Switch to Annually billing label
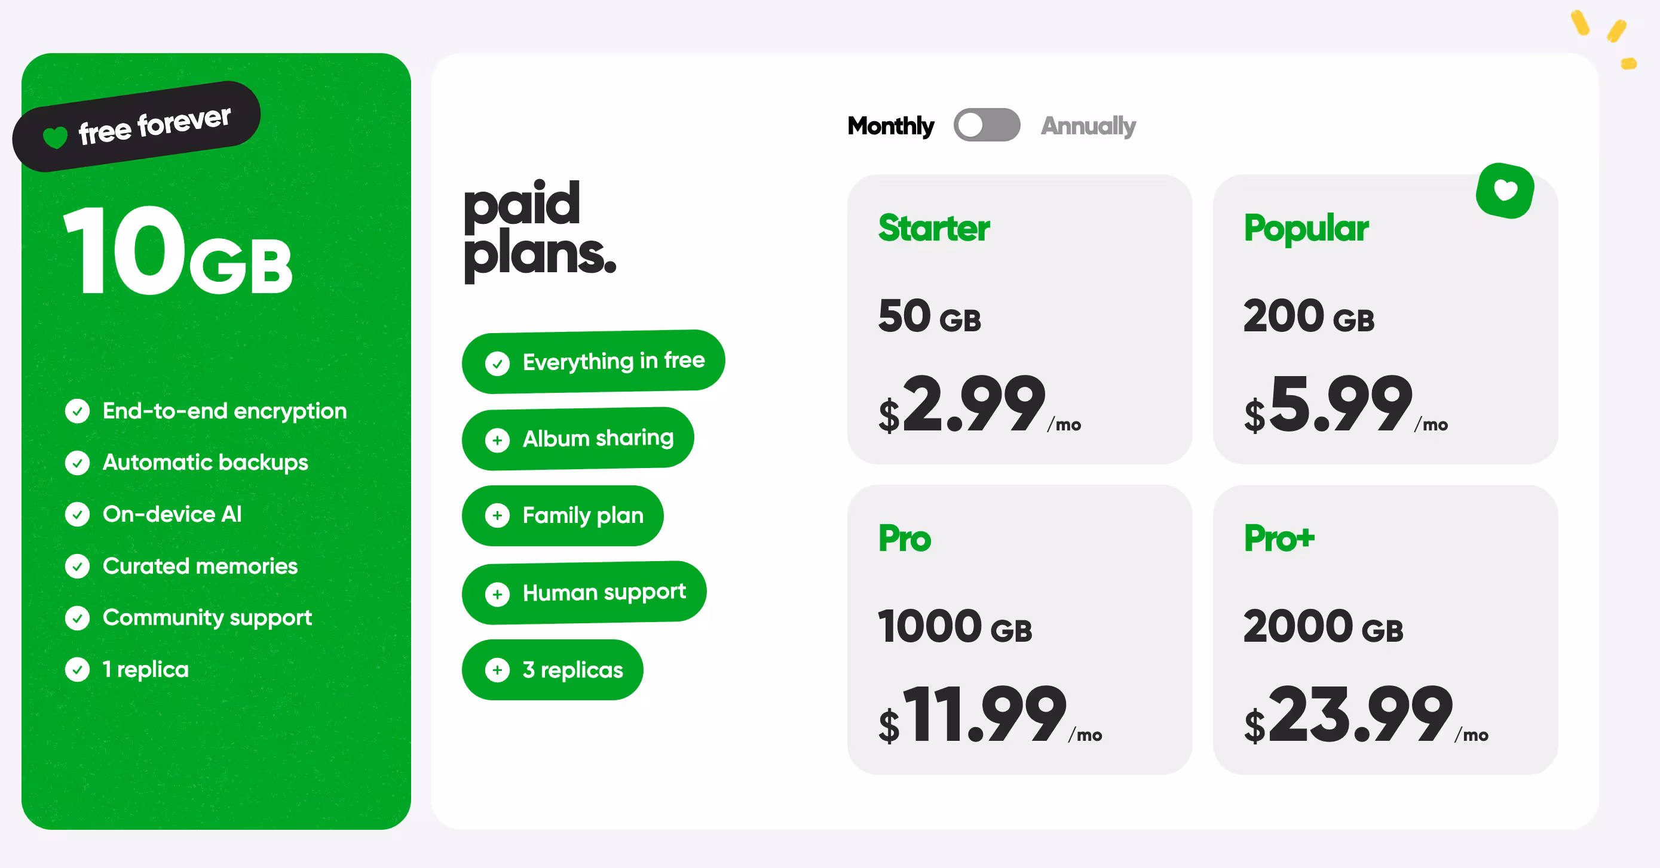Image resolution: width=1660 pixels, height=868 pixels. [1088, 125]
